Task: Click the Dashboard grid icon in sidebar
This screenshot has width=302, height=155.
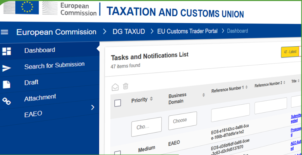Action: point(6,52)
